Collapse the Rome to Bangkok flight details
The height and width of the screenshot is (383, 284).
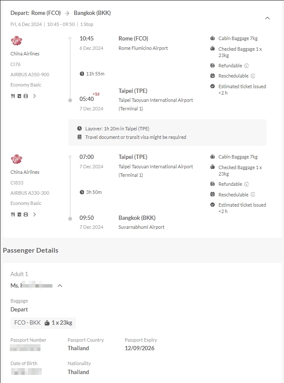[267, 18]
